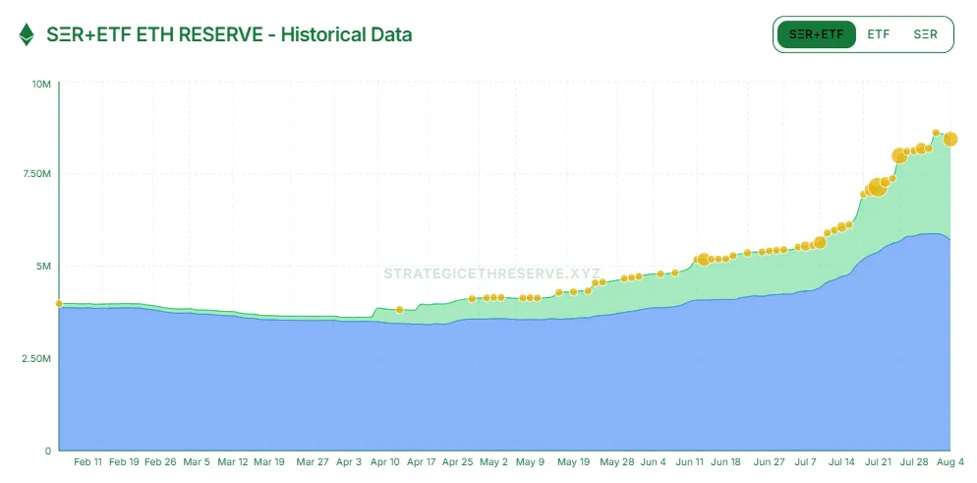Viewport: 977px width, 483px height.
Task: Click the big yellow bubble above Aug 4
Action: pos(950,139)
